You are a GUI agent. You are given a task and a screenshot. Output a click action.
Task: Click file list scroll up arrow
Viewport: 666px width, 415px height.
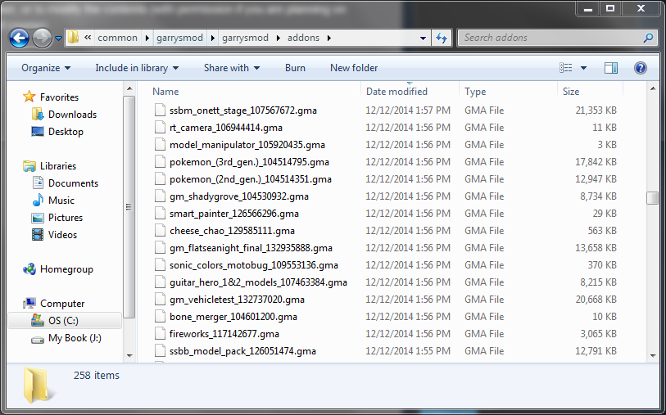point(653,88)
